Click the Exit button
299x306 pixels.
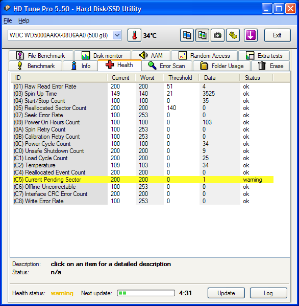pos(278,35)
